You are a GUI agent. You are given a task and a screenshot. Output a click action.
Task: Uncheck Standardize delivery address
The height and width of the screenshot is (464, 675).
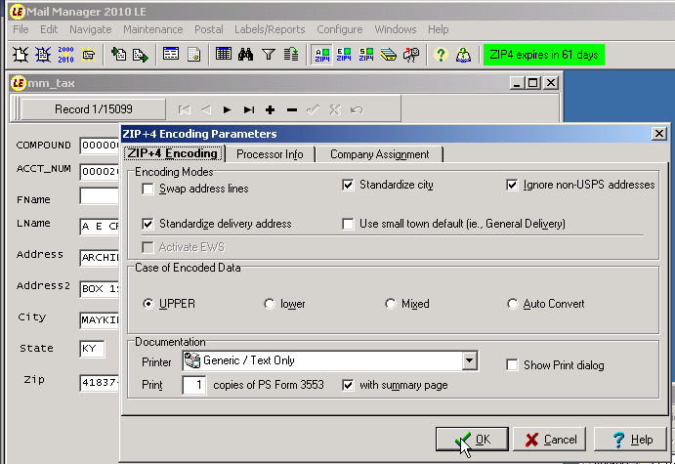pyautogui.click(x=148, y=224)
